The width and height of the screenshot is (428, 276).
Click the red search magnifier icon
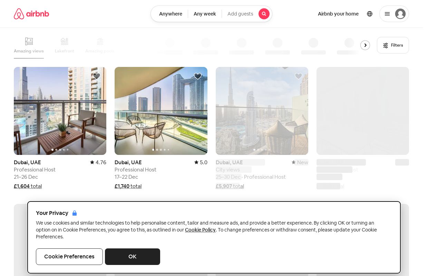(x=264, y=14)
